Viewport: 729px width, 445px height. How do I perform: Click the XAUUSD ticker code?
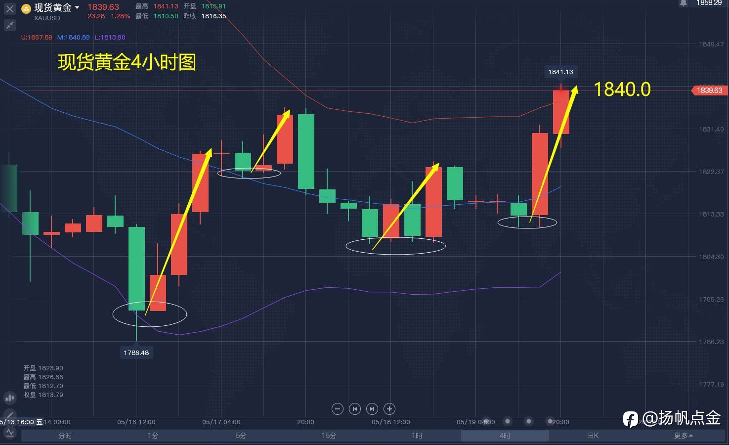47,18
